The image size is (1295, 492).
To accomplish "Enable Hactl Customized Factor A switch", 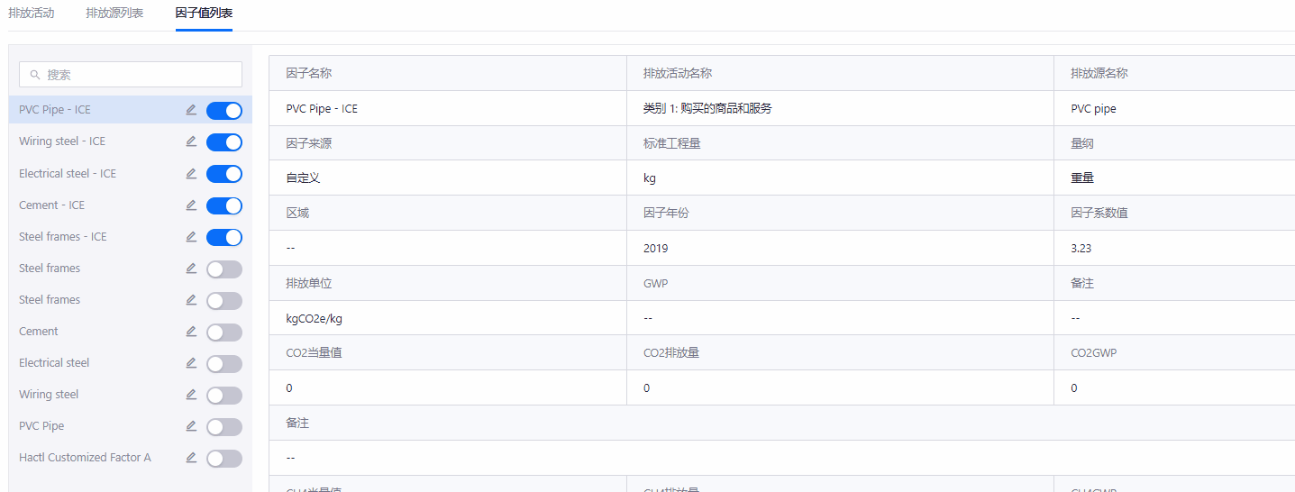I will pyautogui.click(x=224, y=458).
